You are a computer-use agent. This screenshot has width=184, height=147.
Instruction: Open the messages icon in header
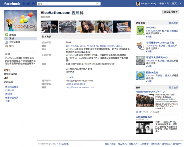point(29,4)
